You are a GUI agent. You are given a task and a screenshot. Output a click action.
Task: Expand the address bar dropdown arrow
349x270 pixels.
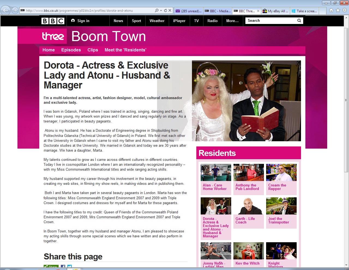[161, 11]
